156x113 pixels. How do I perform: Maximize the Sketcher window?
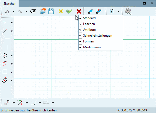tap(144, 3)
